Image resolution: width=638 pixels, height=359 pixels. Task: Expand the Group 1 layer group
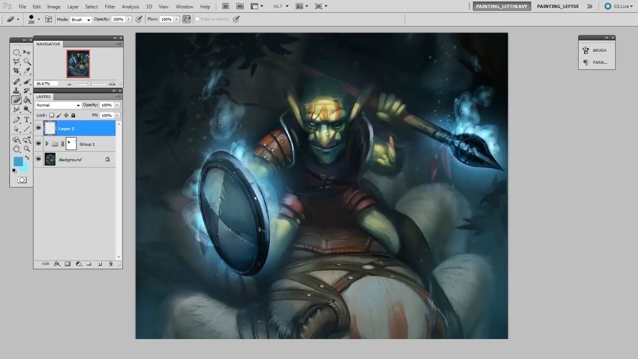pos(47,144)
